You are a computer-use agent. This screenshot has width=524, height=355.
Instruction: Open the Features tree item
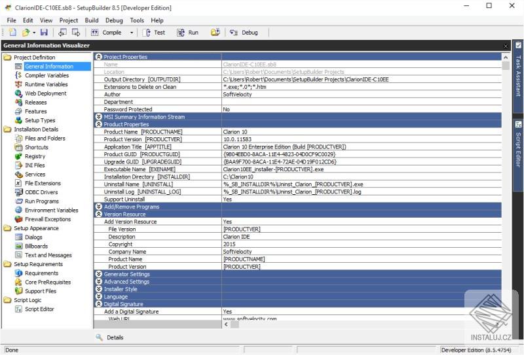pyautogui.click(x=36, y=111)
